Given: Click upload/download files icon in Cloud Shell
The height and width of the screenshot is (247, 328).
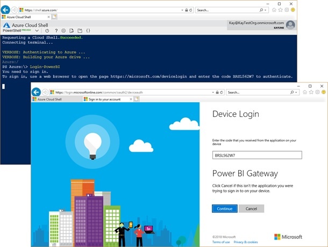Looking at the screenshot, I should [x=72, y=31].
